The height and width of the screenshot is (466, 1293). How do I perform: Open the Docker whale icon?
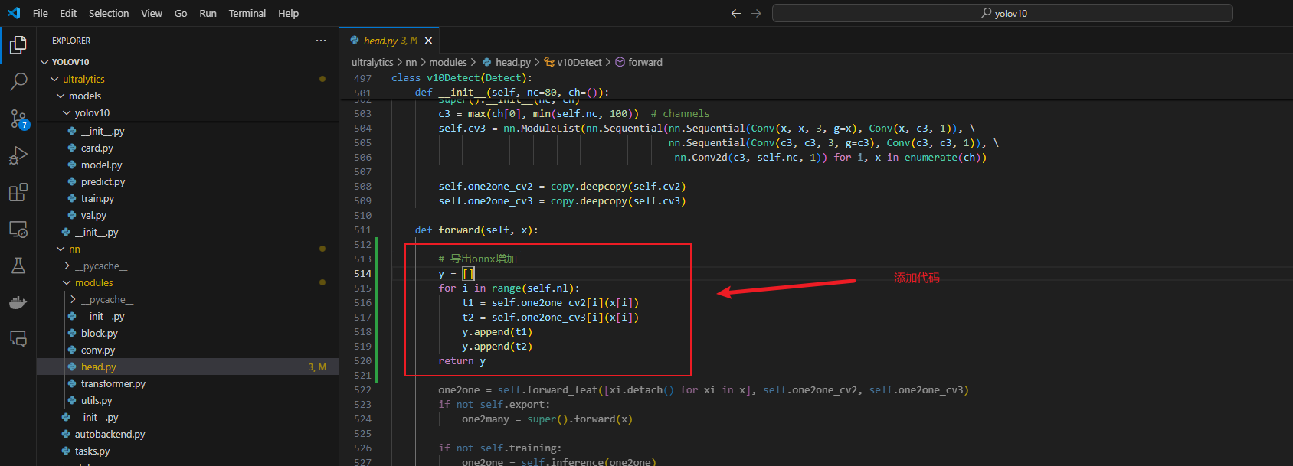click(18, 302)
